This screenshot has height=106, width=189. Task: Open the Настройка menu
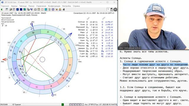click(66, 6)
